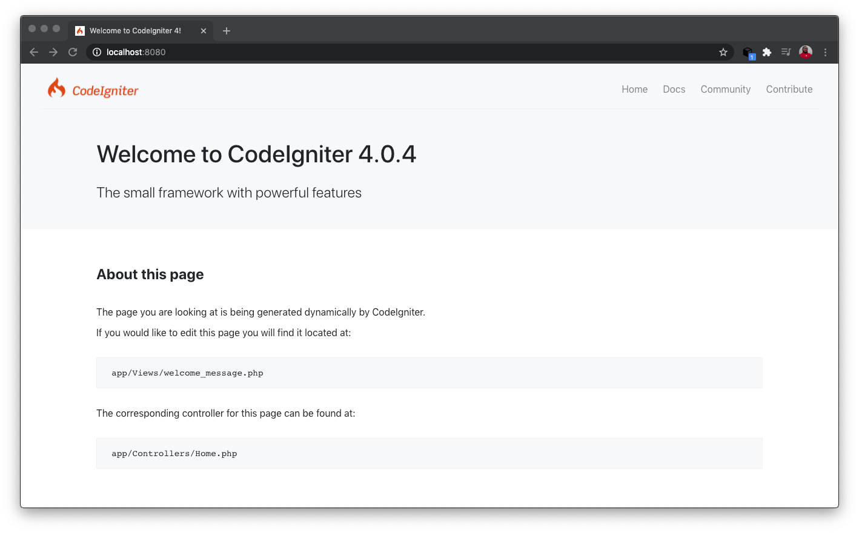
Task: Close the Welcome to CodeIgniter 4 tab
Action: (204, 31)
